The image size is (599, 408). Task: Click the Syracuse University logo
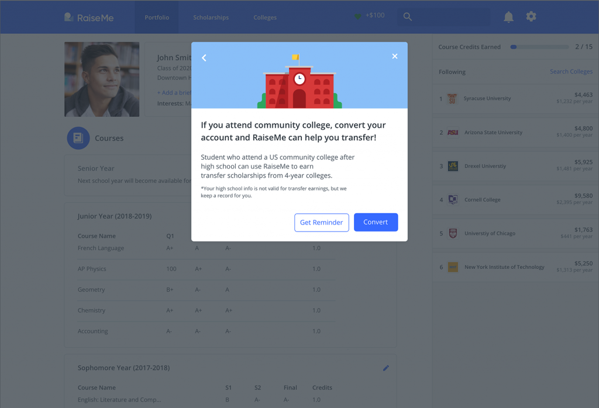point(452,98)
